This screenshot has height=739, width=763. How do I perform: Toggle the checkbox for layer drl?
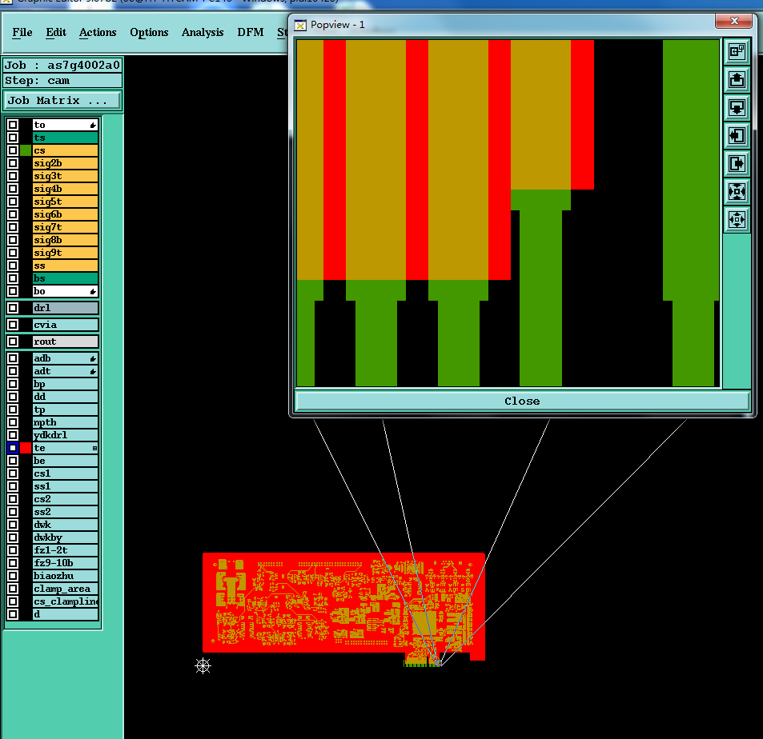point(13,308)
